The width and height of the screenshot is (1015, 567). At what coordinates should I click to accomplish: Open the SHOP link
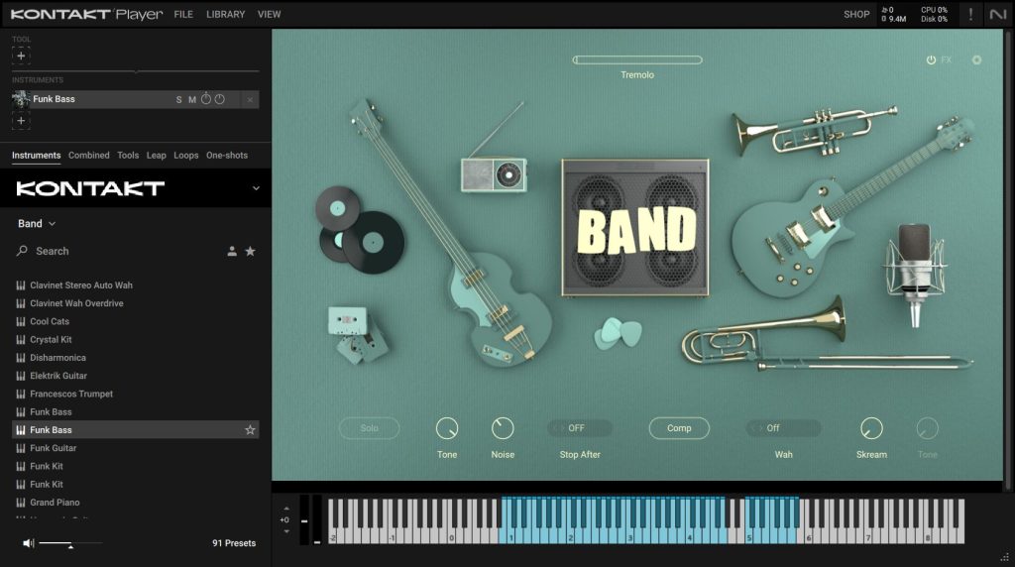(856, 14)
